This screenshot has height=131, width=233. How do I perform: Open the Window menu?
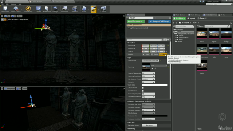coord(13,4)
